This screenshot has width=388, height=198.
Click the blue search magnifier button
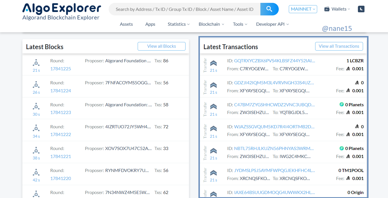(x=269, y=9)
